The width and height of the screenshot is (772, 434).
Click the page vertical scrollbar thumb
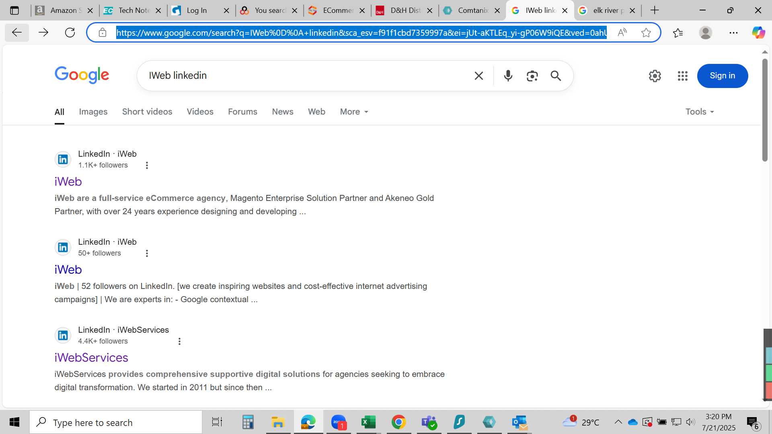coord(765,111)
